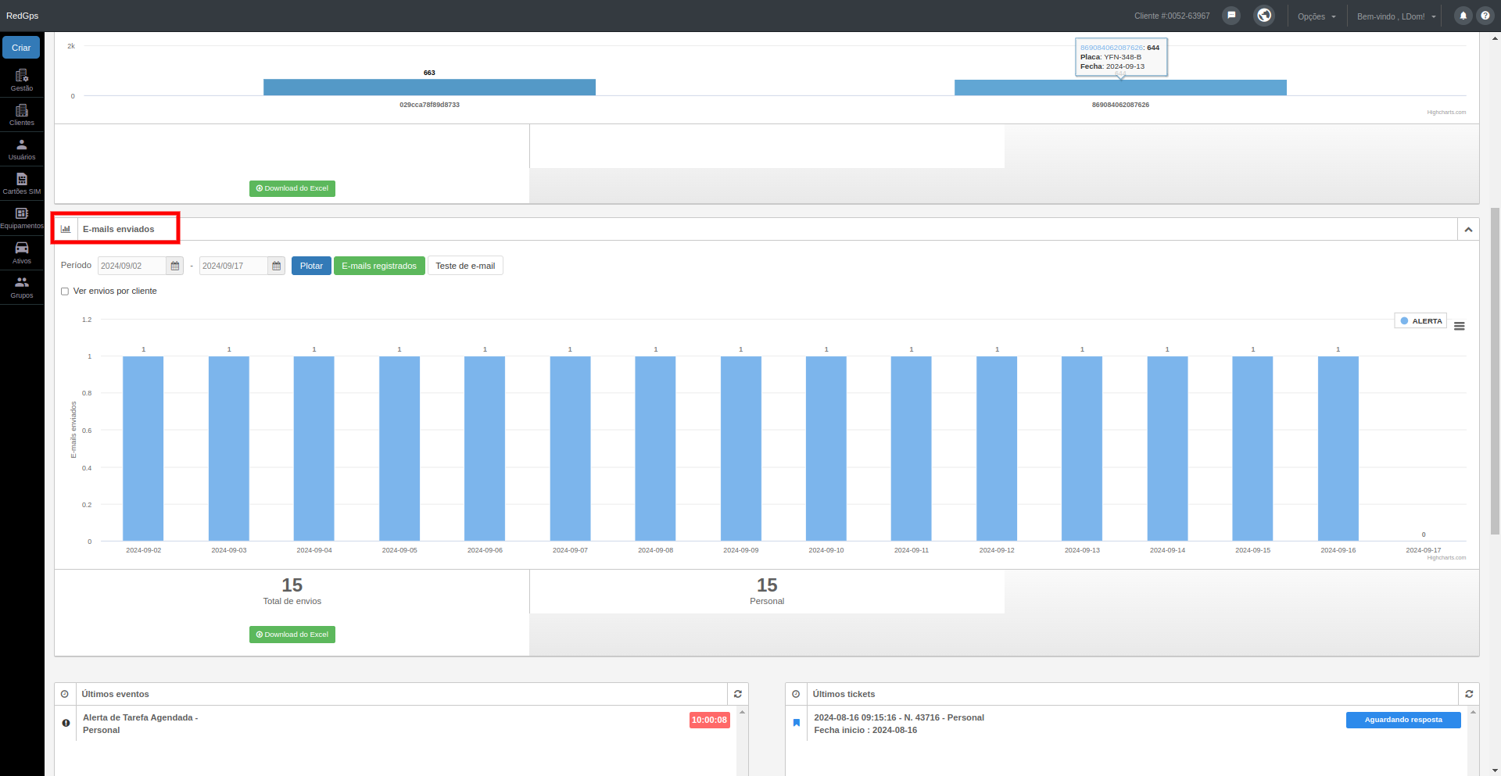Focus the start date field 2024/09/02
Image resolution: width=1501 pixels, height=776 pixels.
(x=131, y=266)
